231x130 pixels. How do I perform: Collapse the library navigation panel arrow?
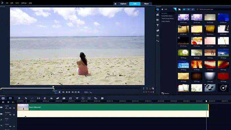point(175,9)
